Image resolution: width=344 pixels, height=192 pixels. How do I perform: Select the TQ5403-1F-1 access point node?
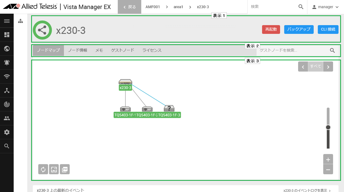tap(125, 109)
